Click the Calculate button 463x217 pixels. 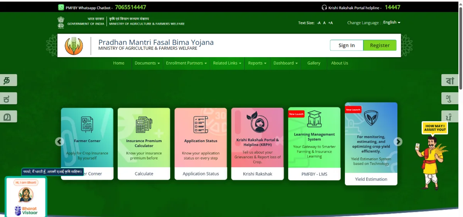point(144,174)
